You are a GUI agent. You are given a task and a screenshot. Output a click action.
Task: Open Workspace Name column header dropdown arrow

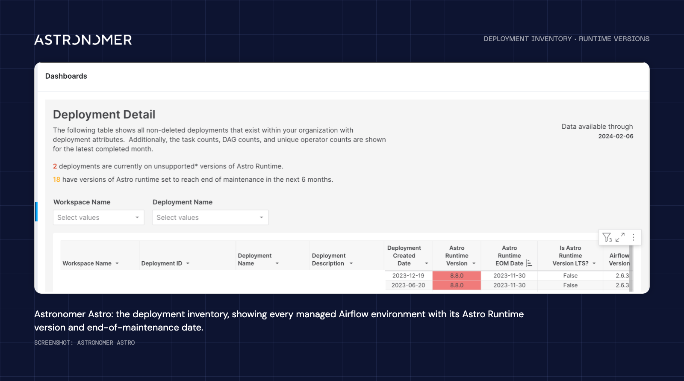tap(117, 263)
